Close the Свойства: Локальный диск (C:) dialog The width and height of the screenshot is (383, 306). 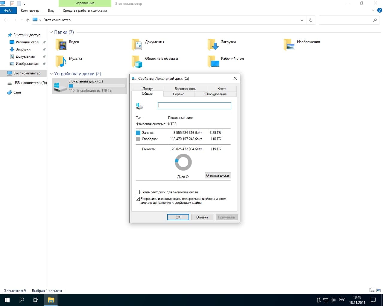tap(235, 78)
